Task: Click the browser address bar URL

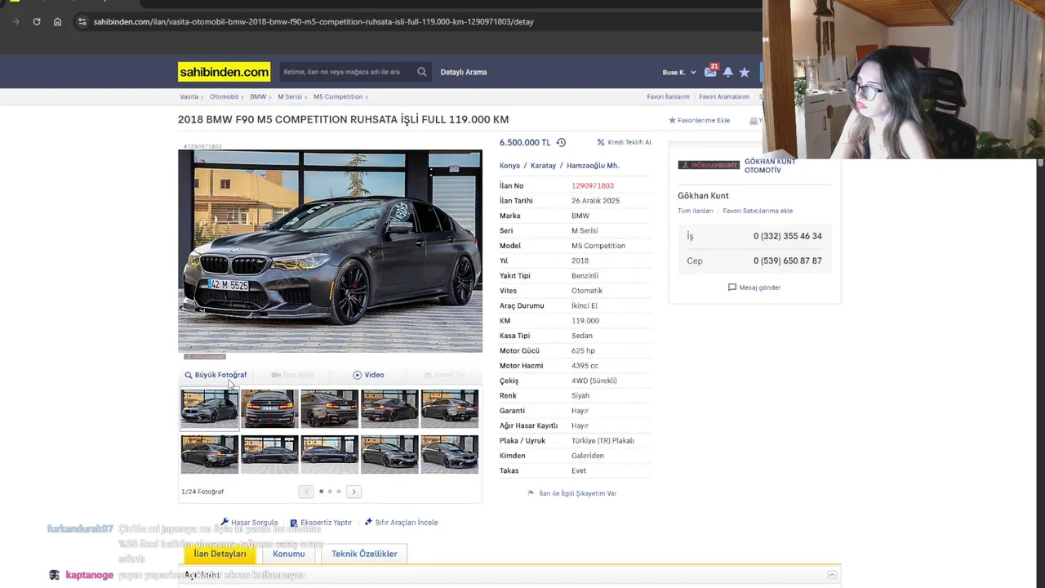Action: coord(313,21)
